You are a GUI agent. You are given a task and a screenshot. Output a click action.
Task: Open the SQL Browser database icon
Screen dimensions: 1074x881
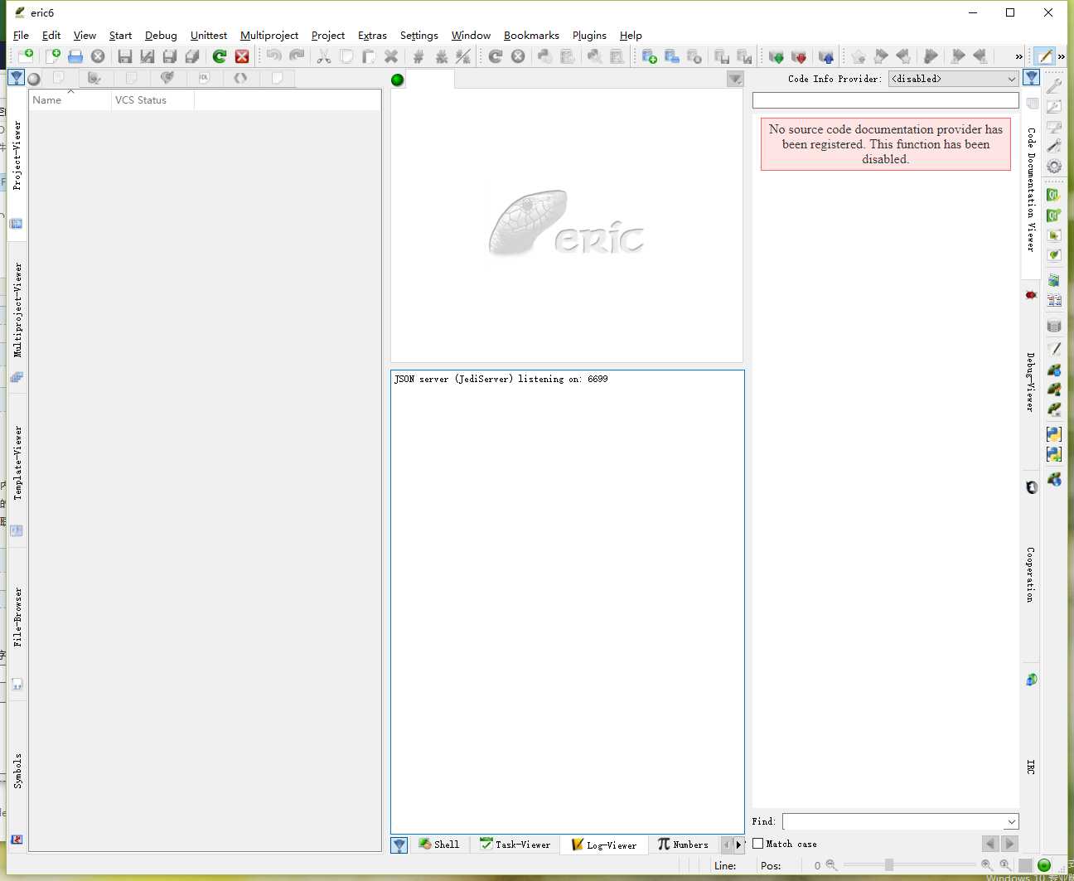coord(1054,326)
